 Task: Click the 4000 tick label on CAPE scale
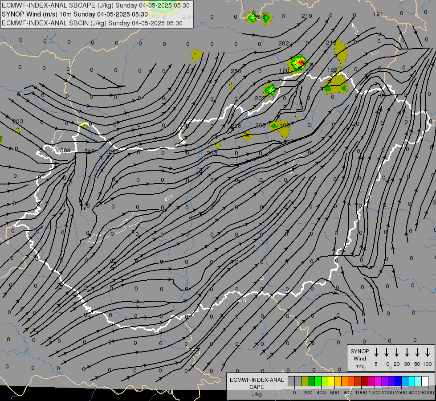pos(415,393)
